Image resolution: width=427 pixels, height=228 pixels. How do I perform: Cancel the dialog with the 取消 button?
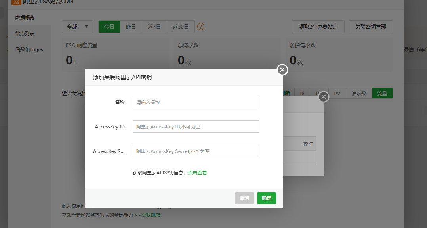pyautogui.click(x=244, y=198)
